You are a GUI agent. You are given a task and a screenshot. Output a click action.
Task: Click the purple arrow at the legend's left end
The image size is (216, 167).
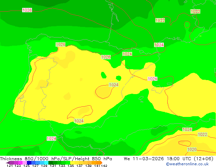click(7, 163)
